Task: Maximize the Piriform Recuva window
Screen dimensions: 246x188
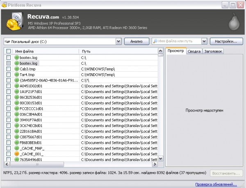Action: point(233,5)
